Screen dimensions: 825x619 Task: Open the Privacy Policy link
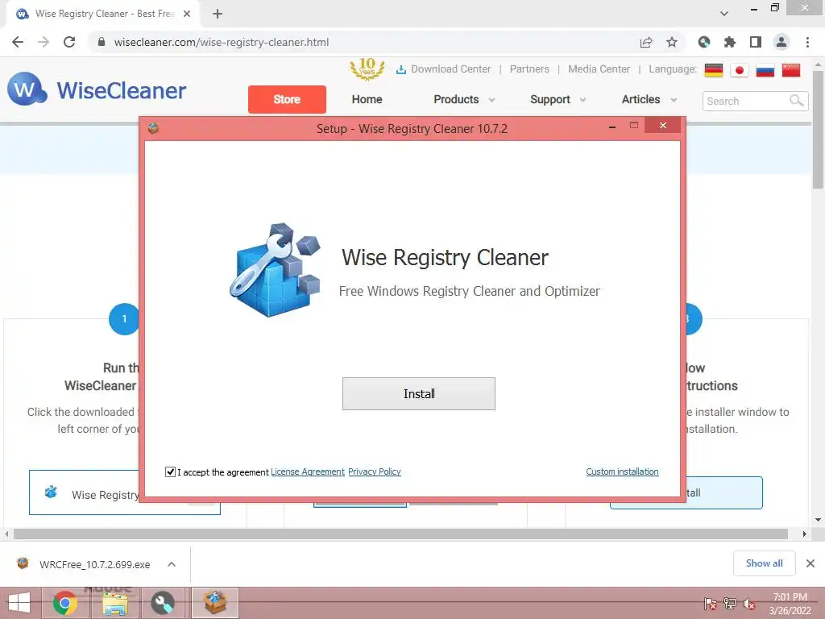pyautogui.click(x=374, y=472)
